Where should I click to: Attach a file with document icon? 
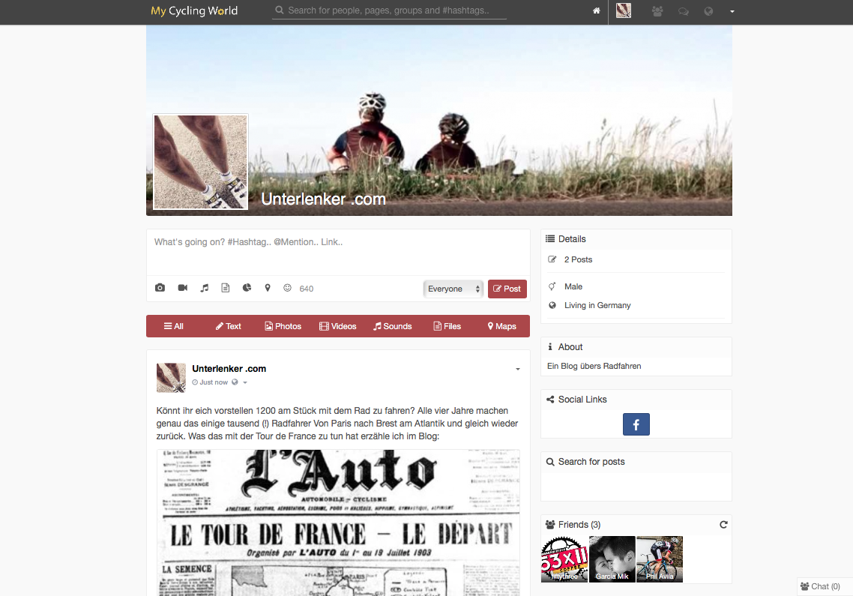(x=225, y=288)
